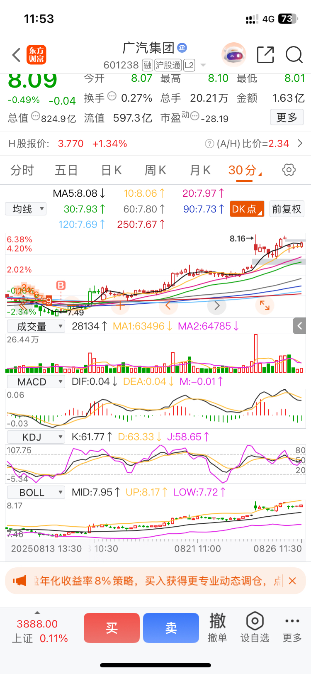Tap the 沪股通 tag

(x=168, y=65)
